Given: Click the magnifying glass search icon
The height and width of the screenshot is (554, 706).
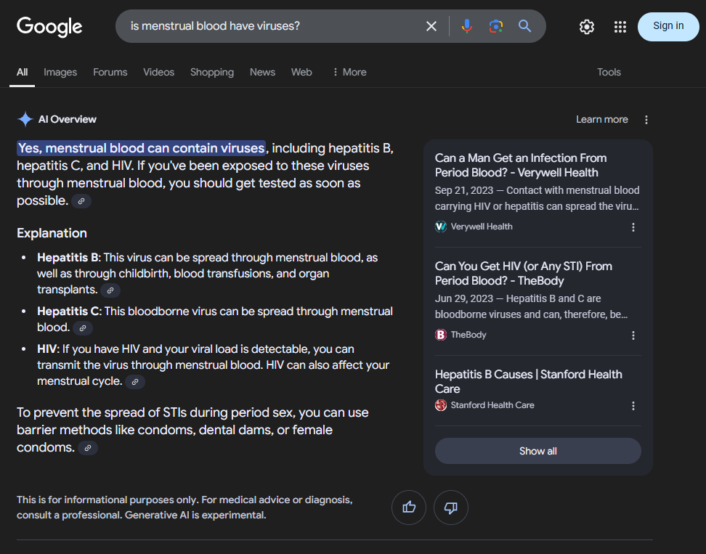Looking at the screenshot, I should [x=524, y=26].
